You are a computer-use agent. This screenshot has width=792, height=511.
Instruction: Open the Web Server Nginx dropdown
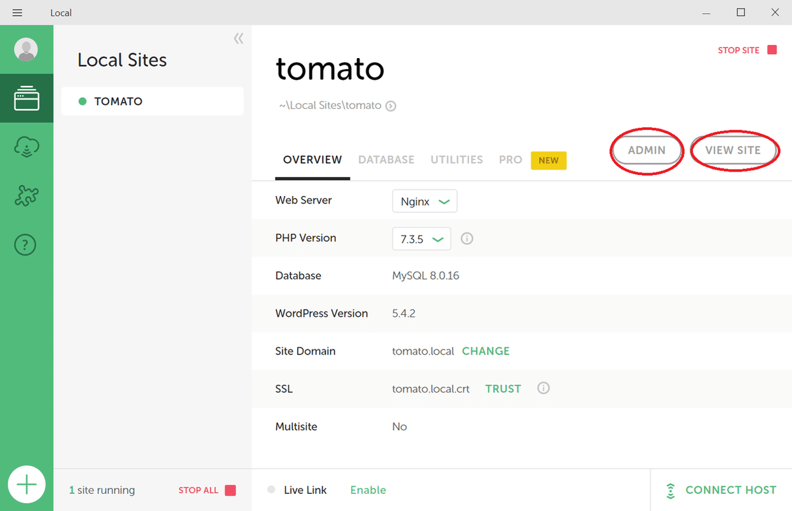click(424, 201)
